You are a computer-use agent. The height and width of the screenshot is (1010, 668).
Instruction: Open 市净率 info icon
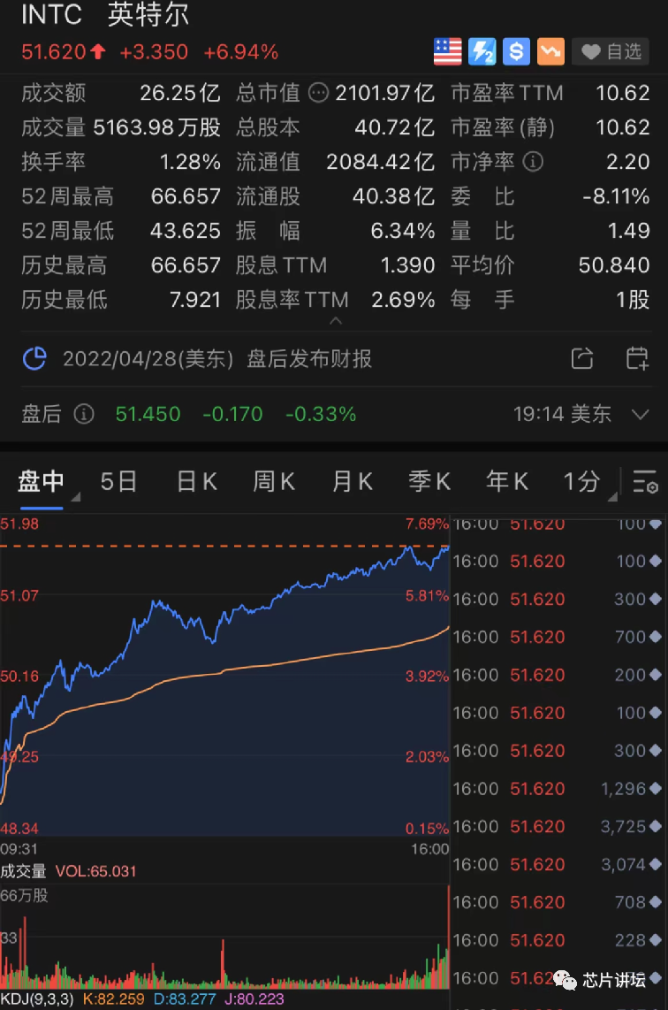[x=533, y=162]
